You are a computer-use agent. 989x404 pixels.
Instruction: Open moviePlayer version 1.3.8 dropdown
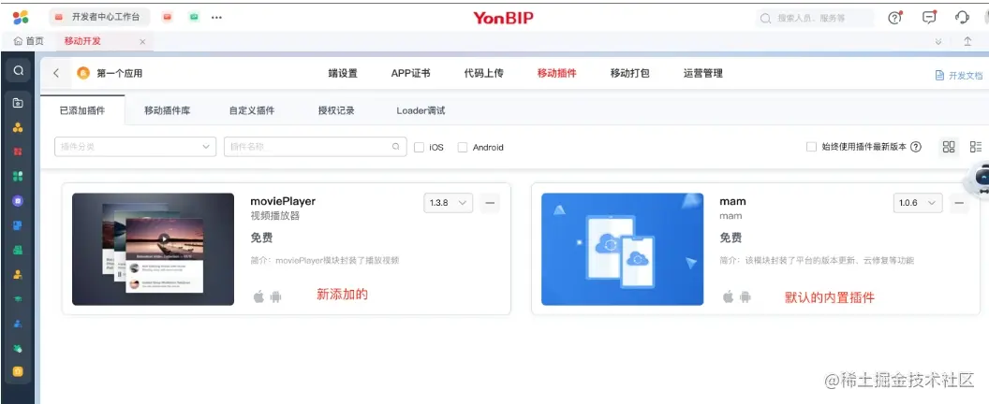(x=448, y=203)
